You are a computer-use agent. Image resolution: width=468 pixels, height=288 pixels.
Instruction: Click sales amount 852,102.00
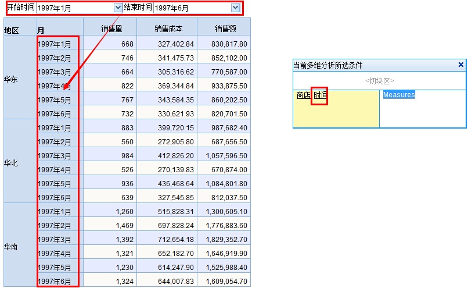click(x=229, y=58)
